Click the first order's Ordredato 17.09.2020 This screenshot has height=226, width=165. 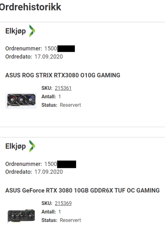[49, 56]
